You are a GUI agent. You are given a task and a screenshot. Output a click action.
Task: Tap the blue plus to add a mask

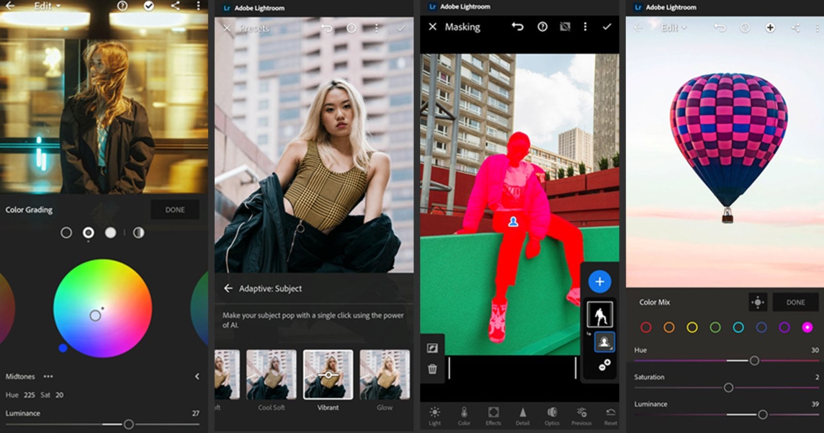(599, 282)
